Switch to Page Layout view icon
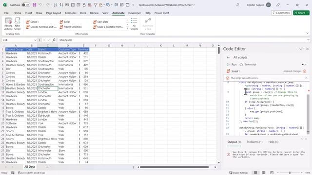 (x=264, y=173)
